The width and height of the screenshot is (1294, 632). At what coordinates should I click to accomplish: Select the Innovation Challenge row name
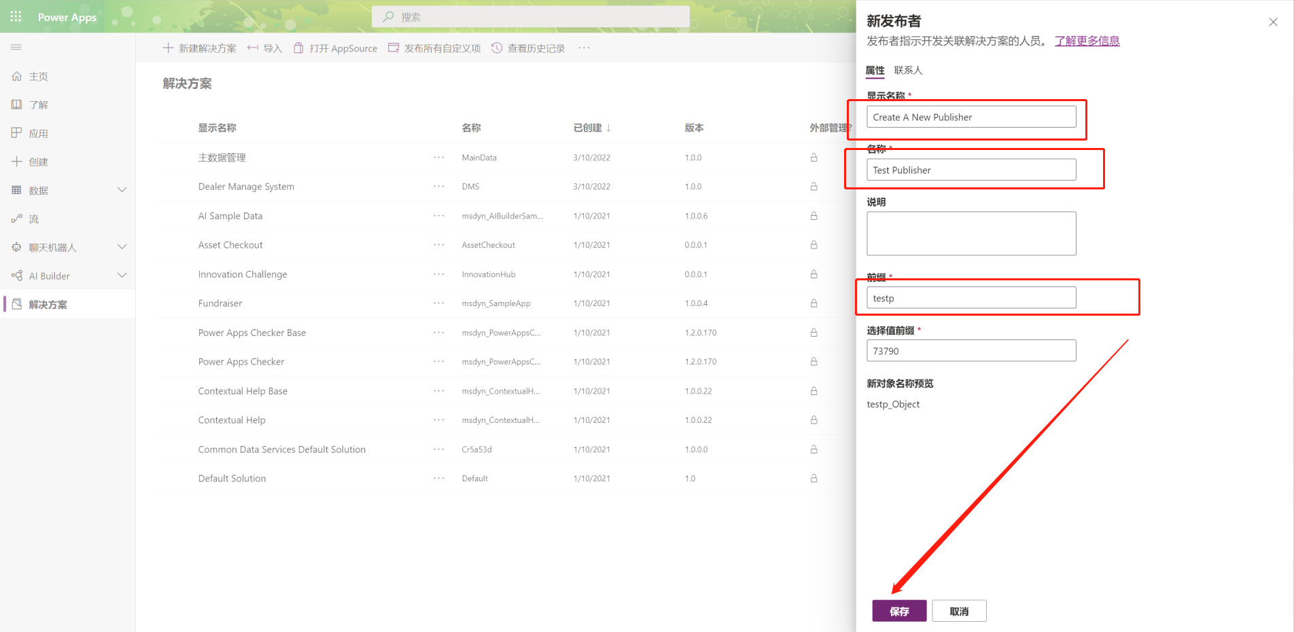coord(243,274)
